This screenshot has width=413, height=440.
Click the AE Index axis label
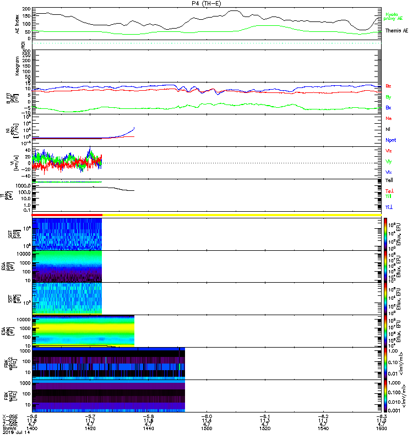18,24
